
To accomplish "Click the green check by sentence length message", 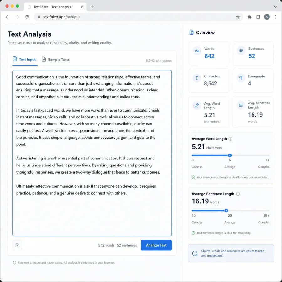I will point(193,233).
